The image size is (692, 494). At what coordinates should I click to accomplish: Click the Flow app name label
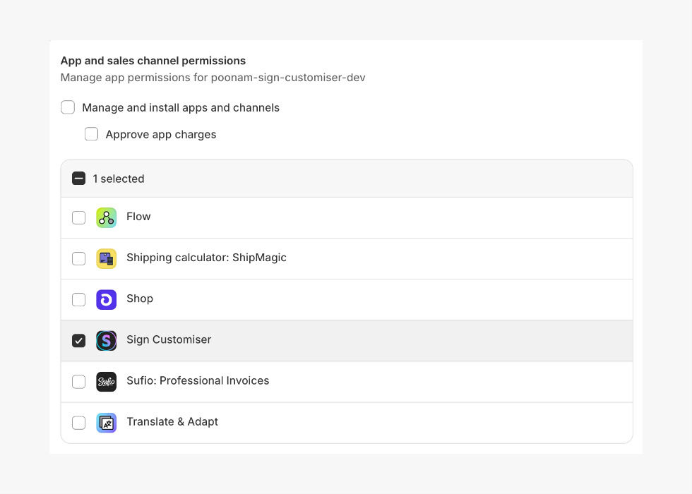click(138, 217)
